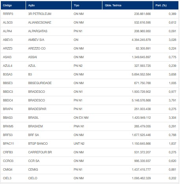The height and width of the screenshot is (184, 180).
Task: Click CARREFOUR BR stock name
Action: point(40,152)
